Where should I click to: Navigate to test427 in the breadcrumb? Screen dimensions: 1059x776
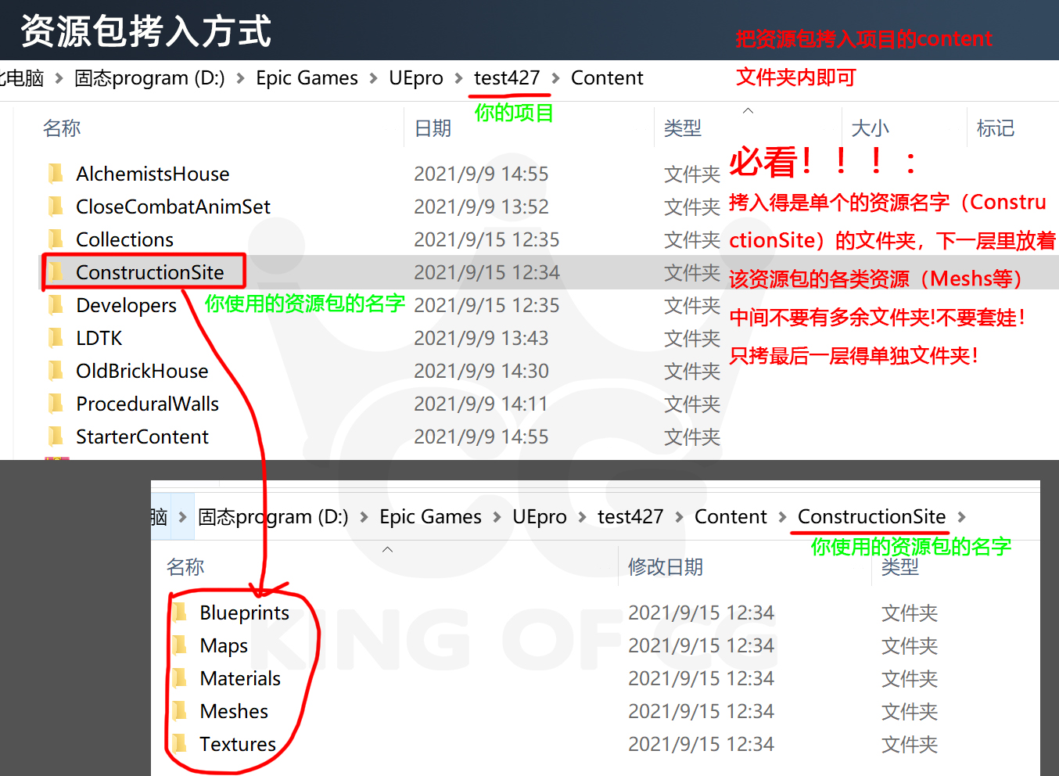coord(507,77)
